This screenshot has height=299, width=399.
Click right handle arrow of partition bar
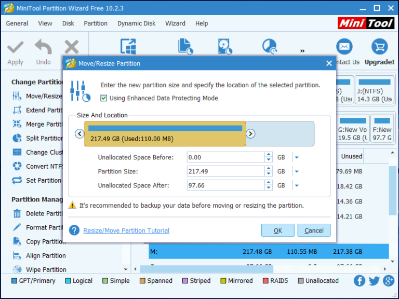[x=250, y=133]
